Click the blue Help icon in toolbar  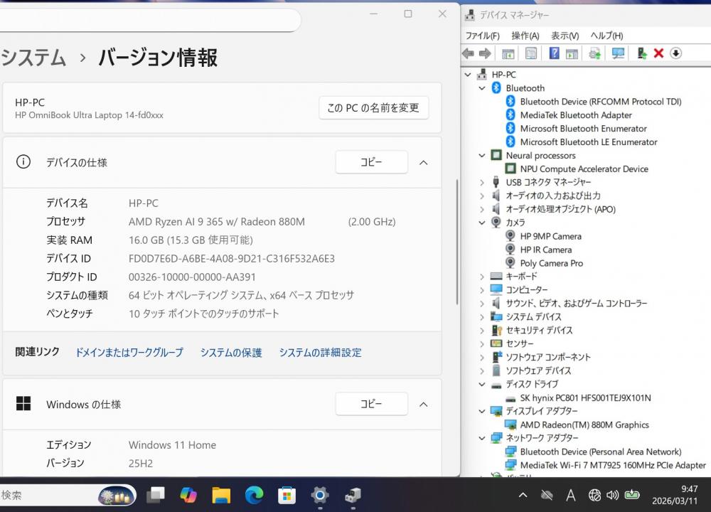[554, 53]
